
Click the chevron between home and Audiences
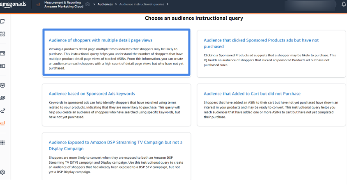pyautogui.click(x=94, y=4)
